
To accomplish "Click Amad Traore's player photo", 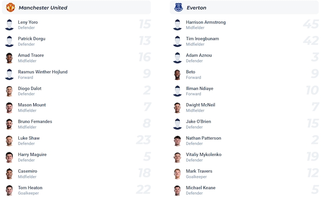I will 9,58.
